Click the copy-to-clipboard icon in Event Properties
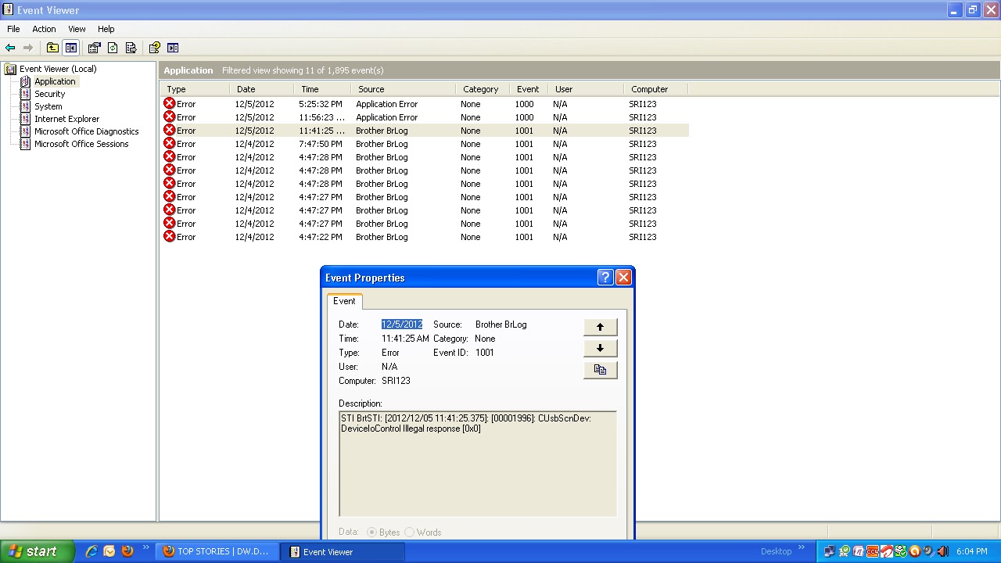 coord(600,369)
